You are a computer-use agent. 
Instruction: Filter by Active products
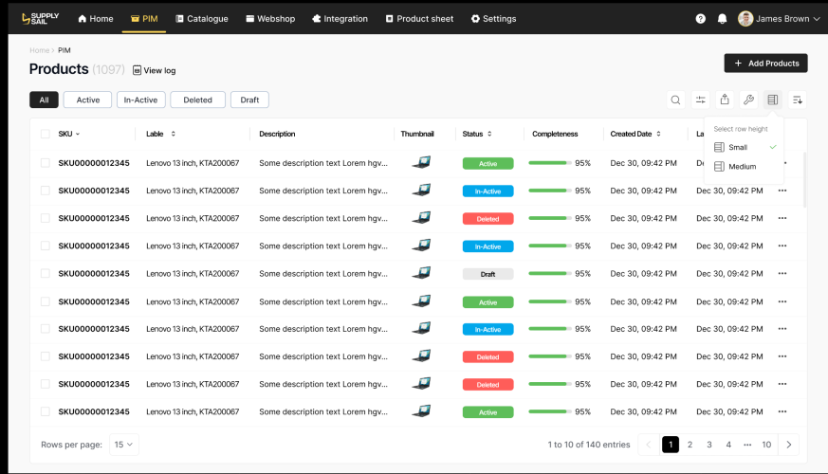(x=87, y=100)
